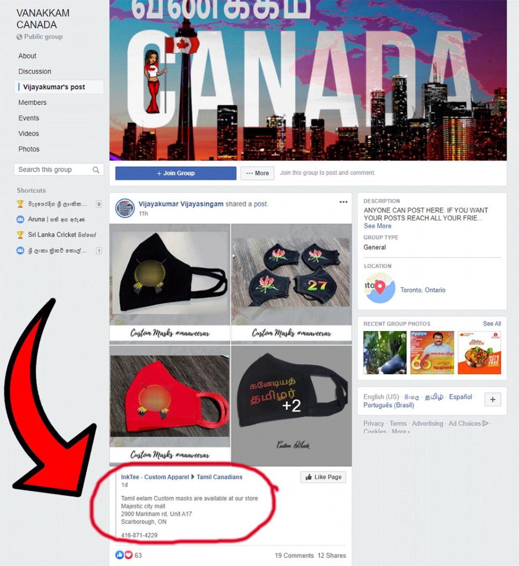Expand the More dropdown next to Join Group
Screen dimensions: 519x566
257,173
